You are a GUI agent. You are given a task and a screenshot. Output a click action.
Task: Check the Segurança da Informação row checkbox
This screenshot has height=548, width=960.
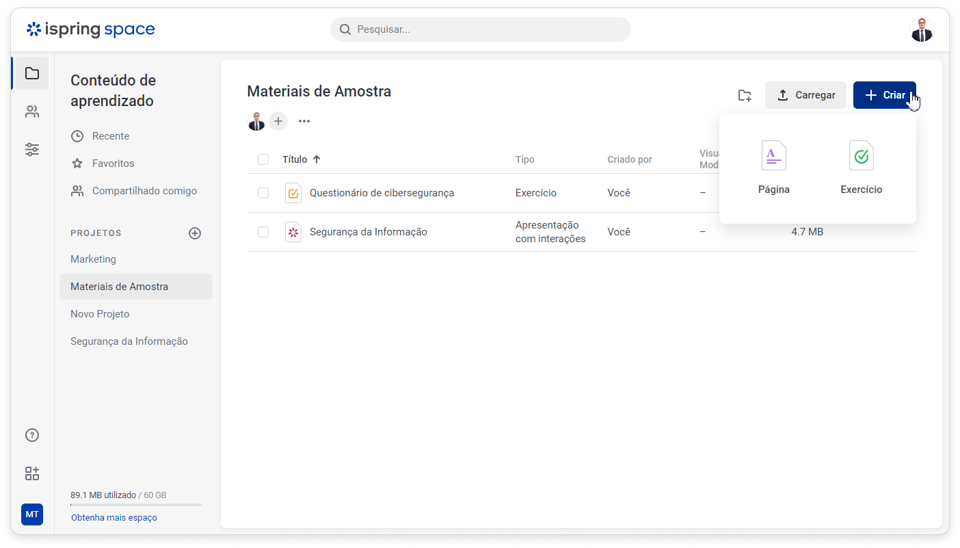263,232
